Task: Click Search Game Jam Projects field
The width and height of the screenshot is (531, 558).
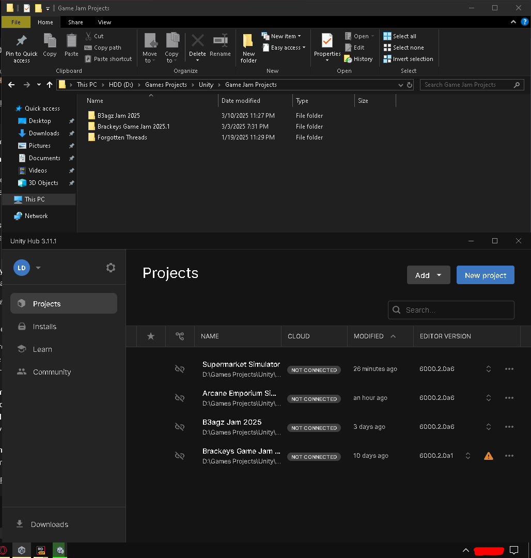Action: pyautogui.click(x=472, y=85)
